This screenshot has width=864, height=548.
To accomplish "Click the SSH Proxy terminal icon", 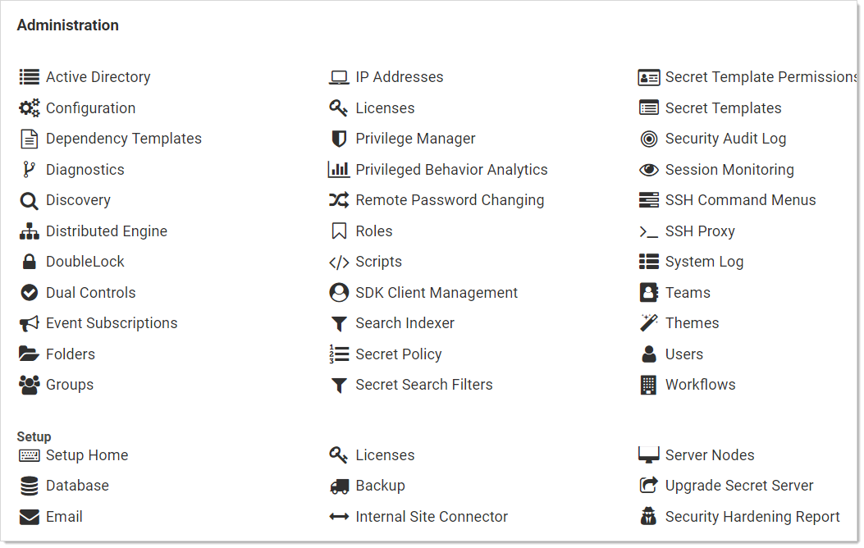I will (649, 232).
